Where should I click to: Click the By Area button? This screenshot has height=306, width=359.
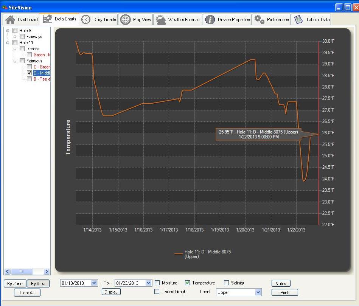[x=38, y=284]
